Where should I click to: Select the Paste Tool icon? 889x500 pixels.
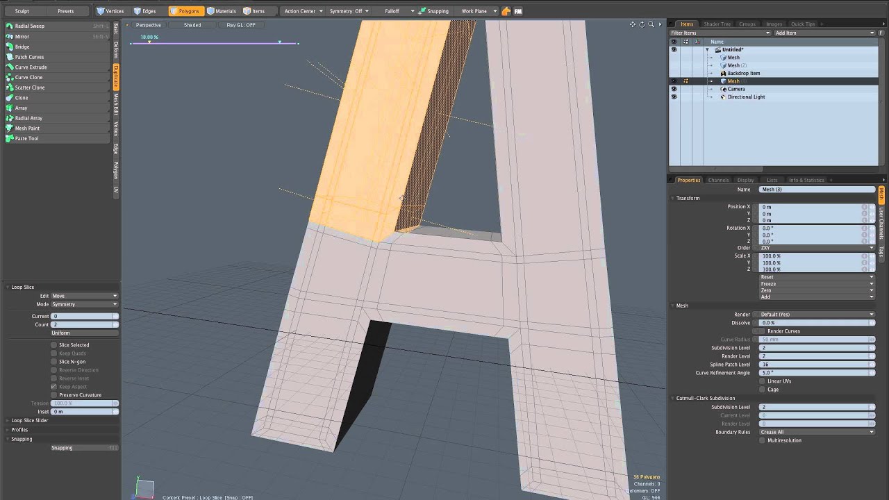click(10, 138)
